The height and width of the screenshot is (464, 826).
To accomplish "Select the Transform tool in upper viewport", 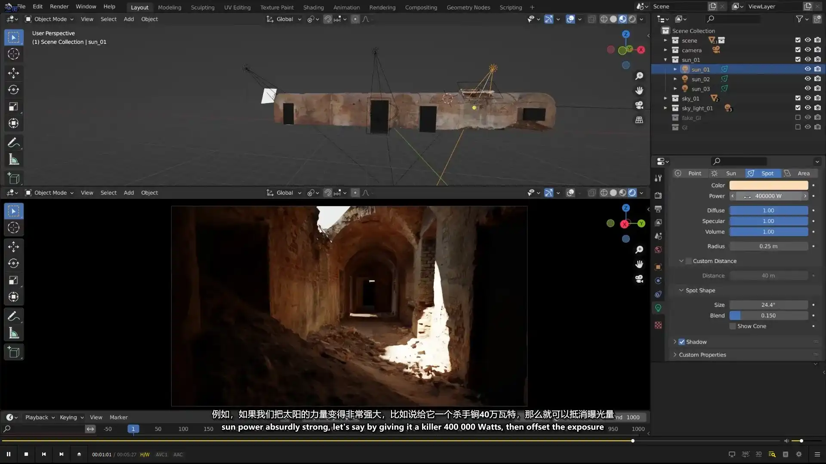I will (x=13, y=123).
